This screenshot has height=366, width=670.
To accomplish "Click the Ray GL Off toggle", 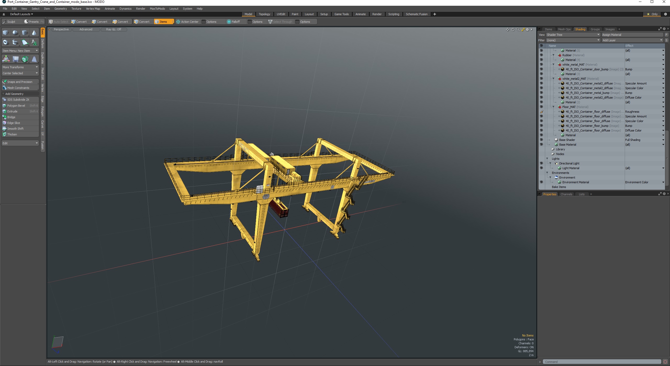I will click(x=113, y=29).
